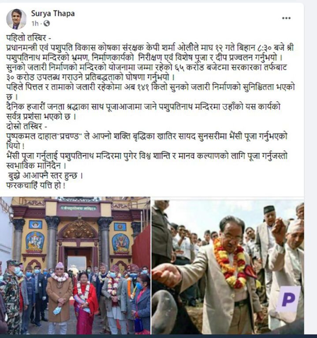
Task: Click the "दोस्रो तस्बिर -" heading line
Action: [27, 126]
